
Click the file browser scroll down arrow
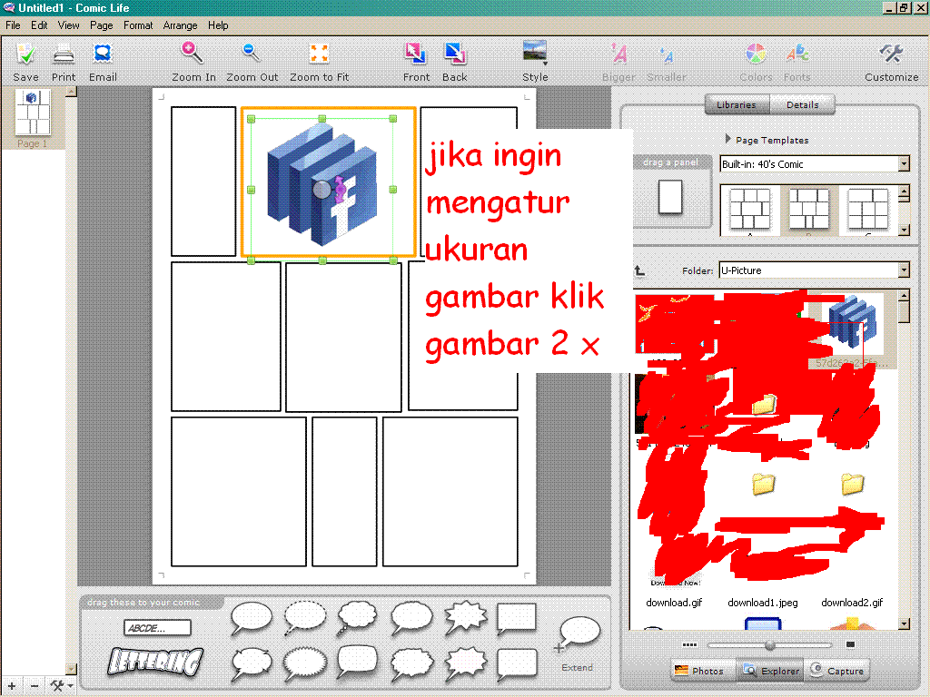tap(904, 623)
